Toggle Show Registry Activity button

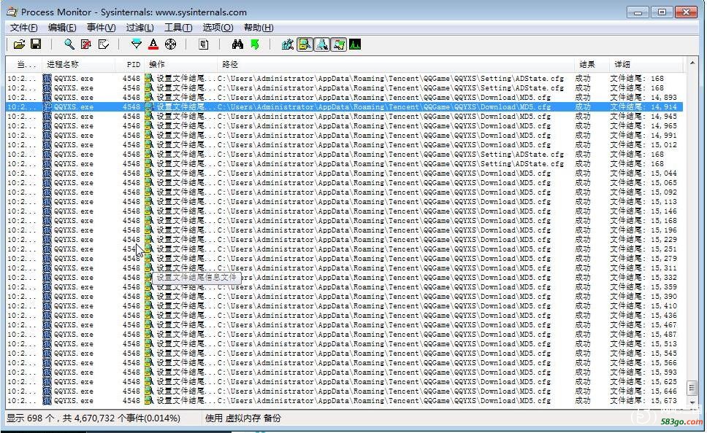pyautogui.click(x=288, y=44)
